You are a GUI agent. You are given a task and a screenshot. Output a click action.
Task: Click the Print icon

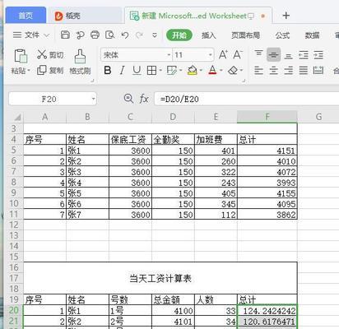click(x=95, y=35)
